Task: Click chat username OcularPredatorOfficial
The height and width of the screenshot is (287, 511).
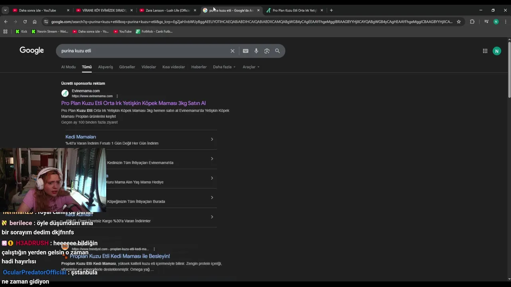Action: point(35,272)
